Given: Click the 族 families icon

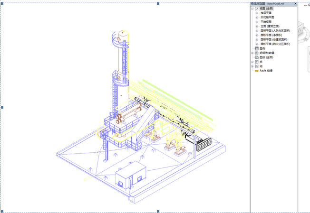Looking at the screenshot, I should click(x=257, y=62).
